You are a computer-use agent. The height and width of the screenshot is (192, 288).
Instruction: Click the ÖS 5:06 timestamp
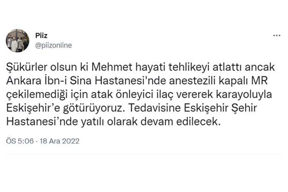[x=19, y=141]
